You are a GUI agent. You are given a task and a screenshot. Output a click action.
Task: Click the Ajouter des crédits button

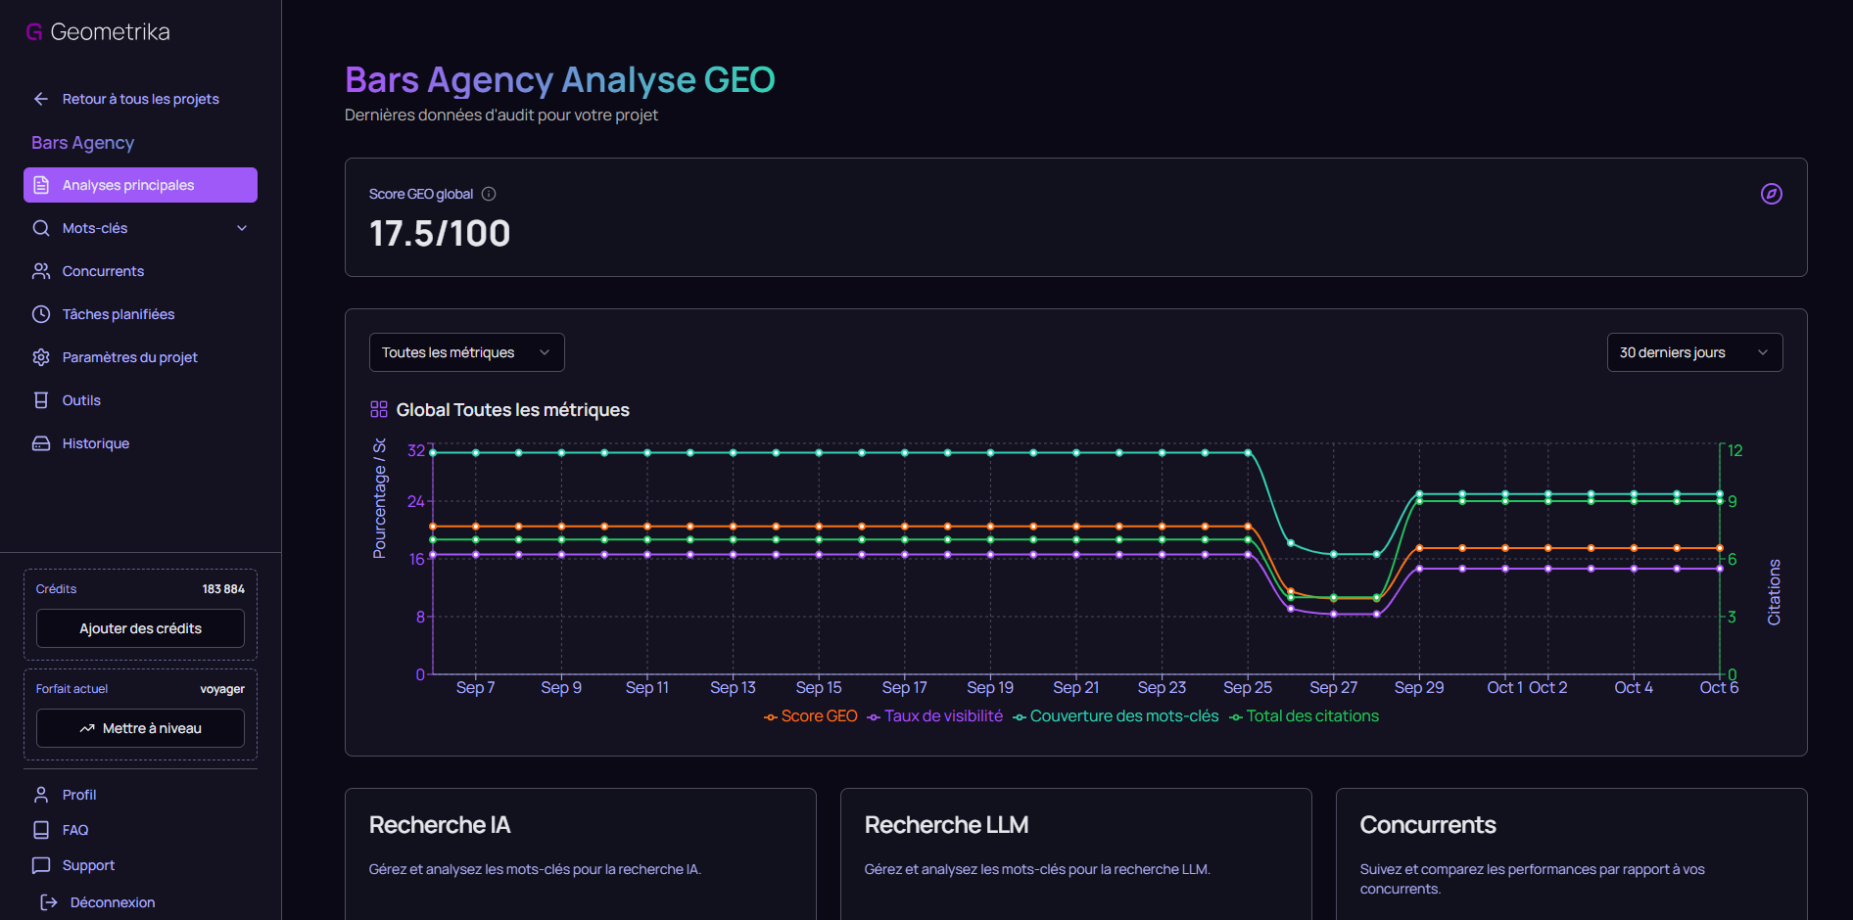pos(140,628)
